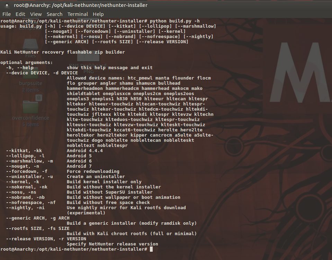The height and width of the screenshot is (260, 332).
Task: Click the '--lollipop, -l' option
Action: pyautogui.click(x=25, y=156)
